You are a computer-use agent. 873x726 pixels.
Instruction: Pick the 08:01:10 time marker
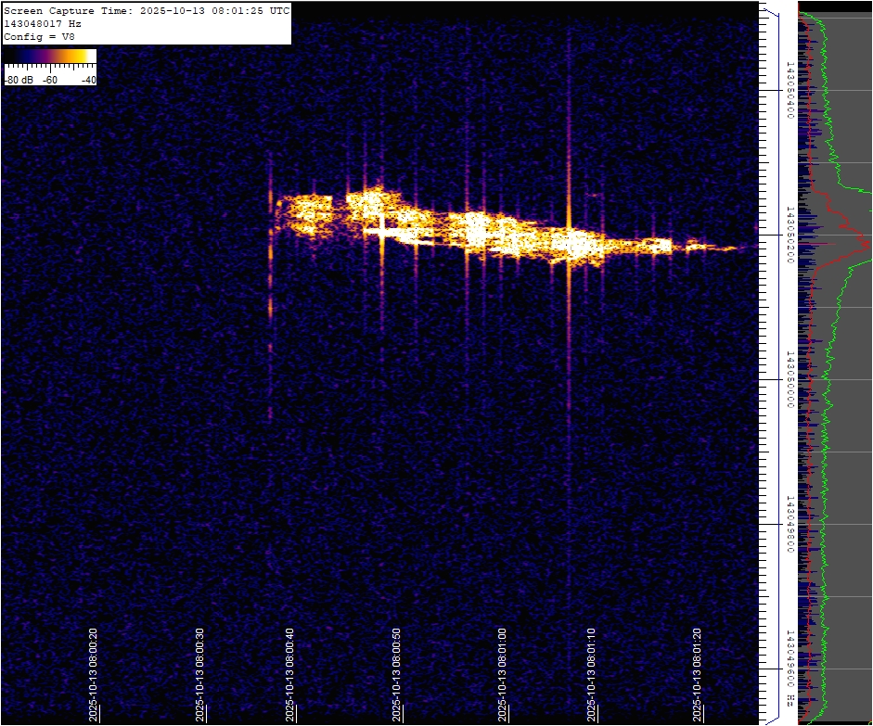pyautogui.click(x=592, y=674)
